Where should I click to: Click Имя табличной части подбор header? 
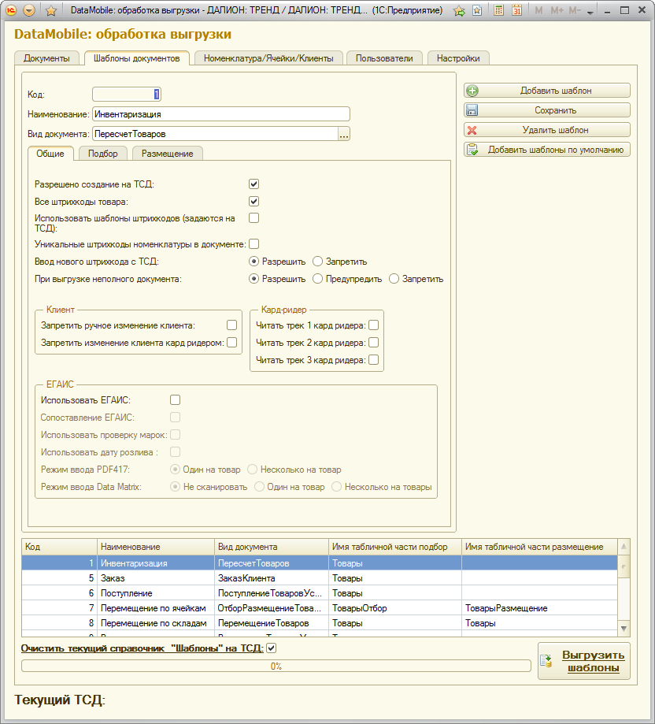pyautogui.click(x=395, y=547)
